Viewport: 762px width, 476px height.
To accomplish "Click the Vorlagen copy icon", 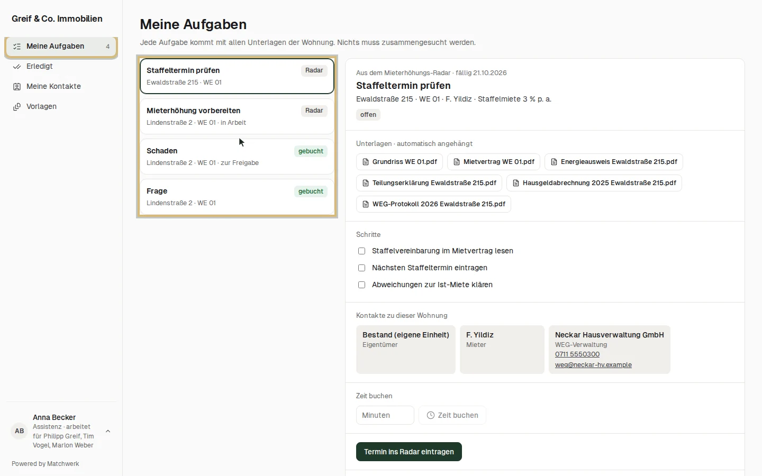I will pyautogui.click(x=17, y=107).
